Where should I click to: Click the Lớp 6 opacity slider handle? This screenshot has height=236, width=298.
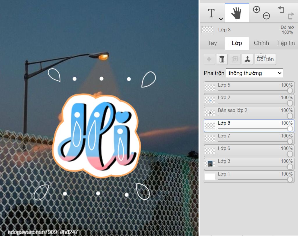(290, 154)
